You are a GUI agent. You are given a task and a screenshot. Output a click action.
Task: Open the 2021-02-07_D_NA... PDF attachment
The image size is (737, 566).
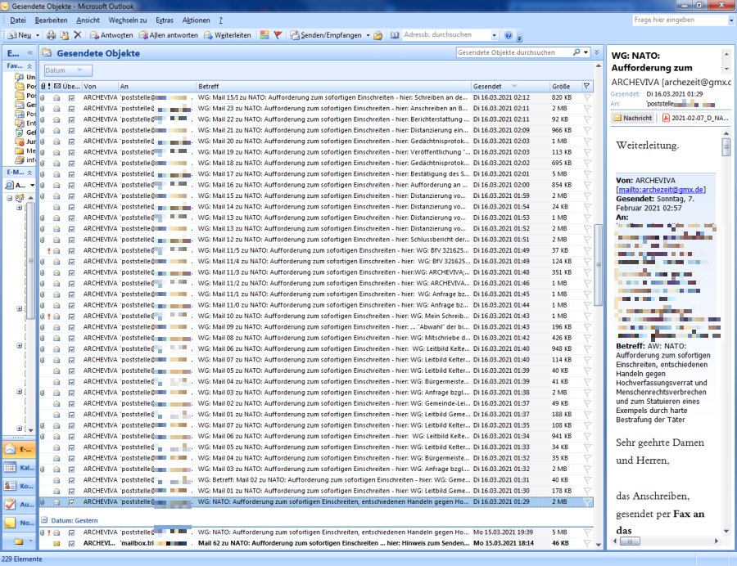[694, 118]
